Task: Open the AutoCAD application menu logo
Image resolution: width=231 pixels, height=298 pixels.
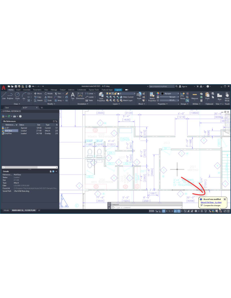Action: 4,88
